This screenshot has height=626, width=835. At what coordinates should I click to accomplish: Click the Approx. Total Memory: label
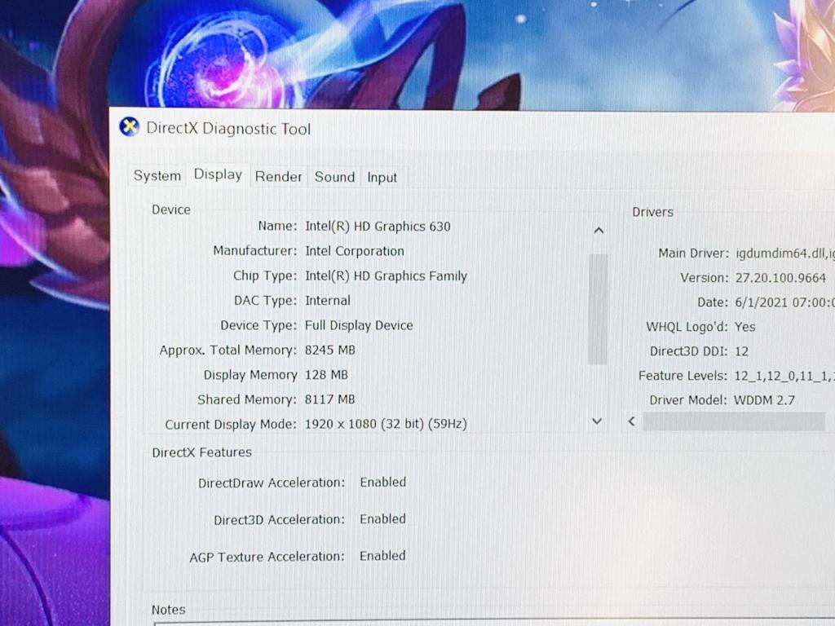228,350
